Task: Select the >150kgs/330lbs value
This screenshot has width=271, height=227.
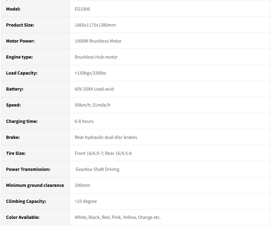Action: click(x=90, y=73)
